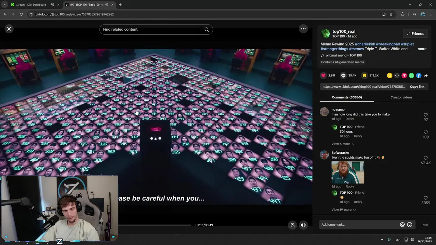Go to next video with the down chevron

click(x=303, y=128)
